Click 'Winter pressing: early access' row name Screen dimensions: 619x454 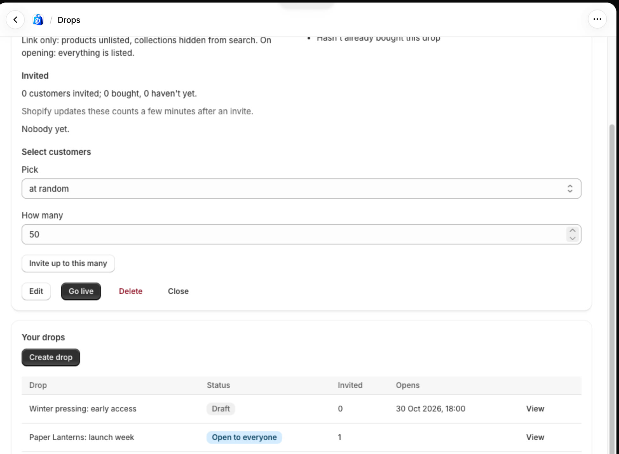(83, 409)
